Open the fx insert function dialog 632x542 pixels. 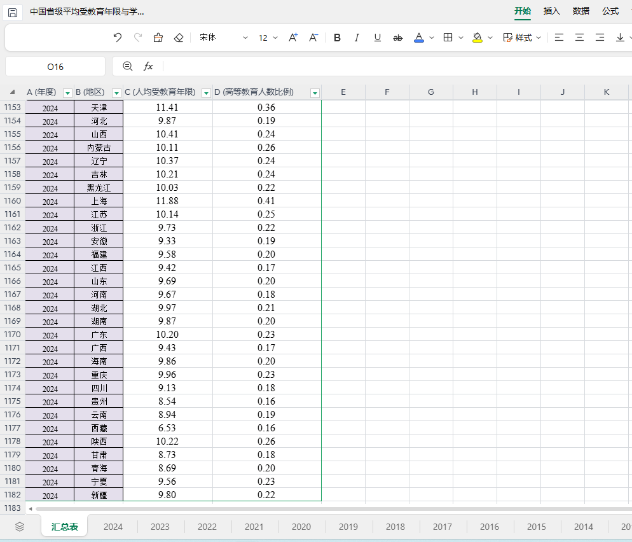pos(148,66)
